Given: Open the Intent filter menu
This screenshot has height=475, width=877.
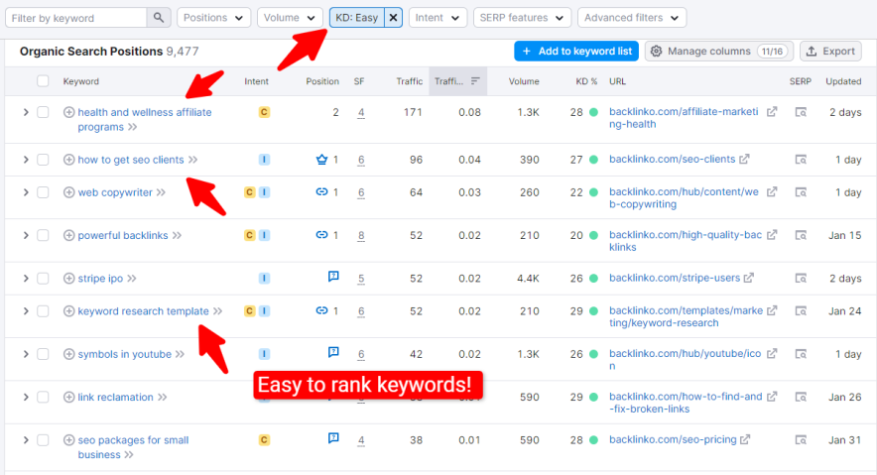Looking at the screenshot, I should point(438,17).
